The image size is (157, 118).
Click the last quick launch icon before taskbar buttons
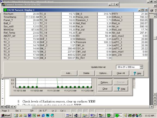[52, 116]
